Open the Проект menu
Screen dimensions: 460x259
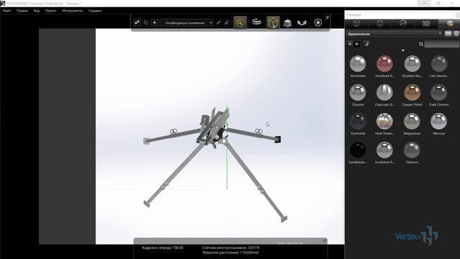51,11
